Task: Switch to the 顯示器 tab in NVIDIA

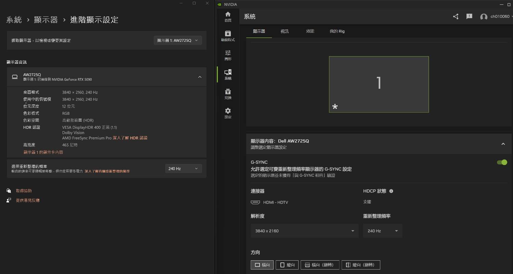Action: click(x=259, y=31)
